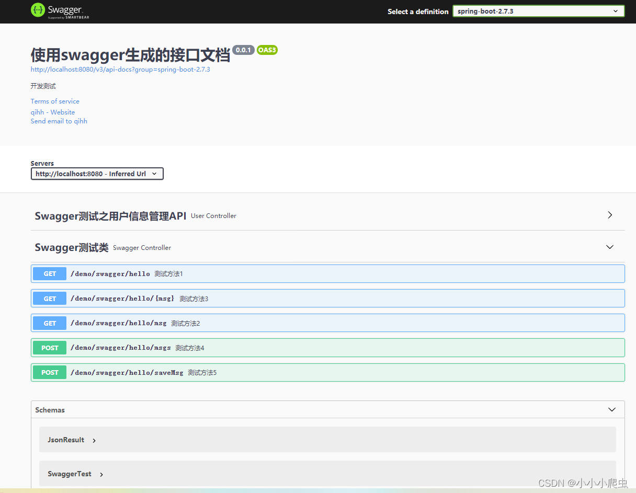Viewport: 636px width, 493px height.
Task: Open the Select a definition dropdown
Action: click(x=538, y=11)
